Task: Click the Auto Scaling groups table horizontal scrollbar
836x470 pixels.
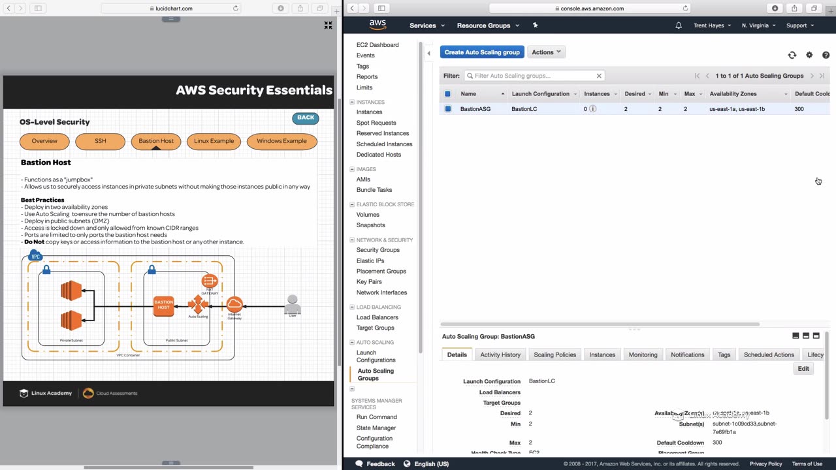Action: [x=600, y=324]
